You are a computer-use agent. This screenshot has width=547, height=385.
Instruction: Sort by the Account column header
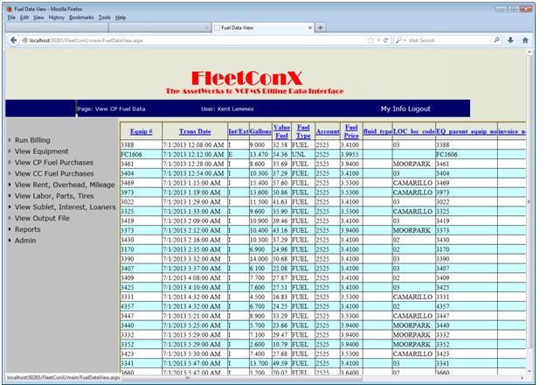tap(328, 132)
